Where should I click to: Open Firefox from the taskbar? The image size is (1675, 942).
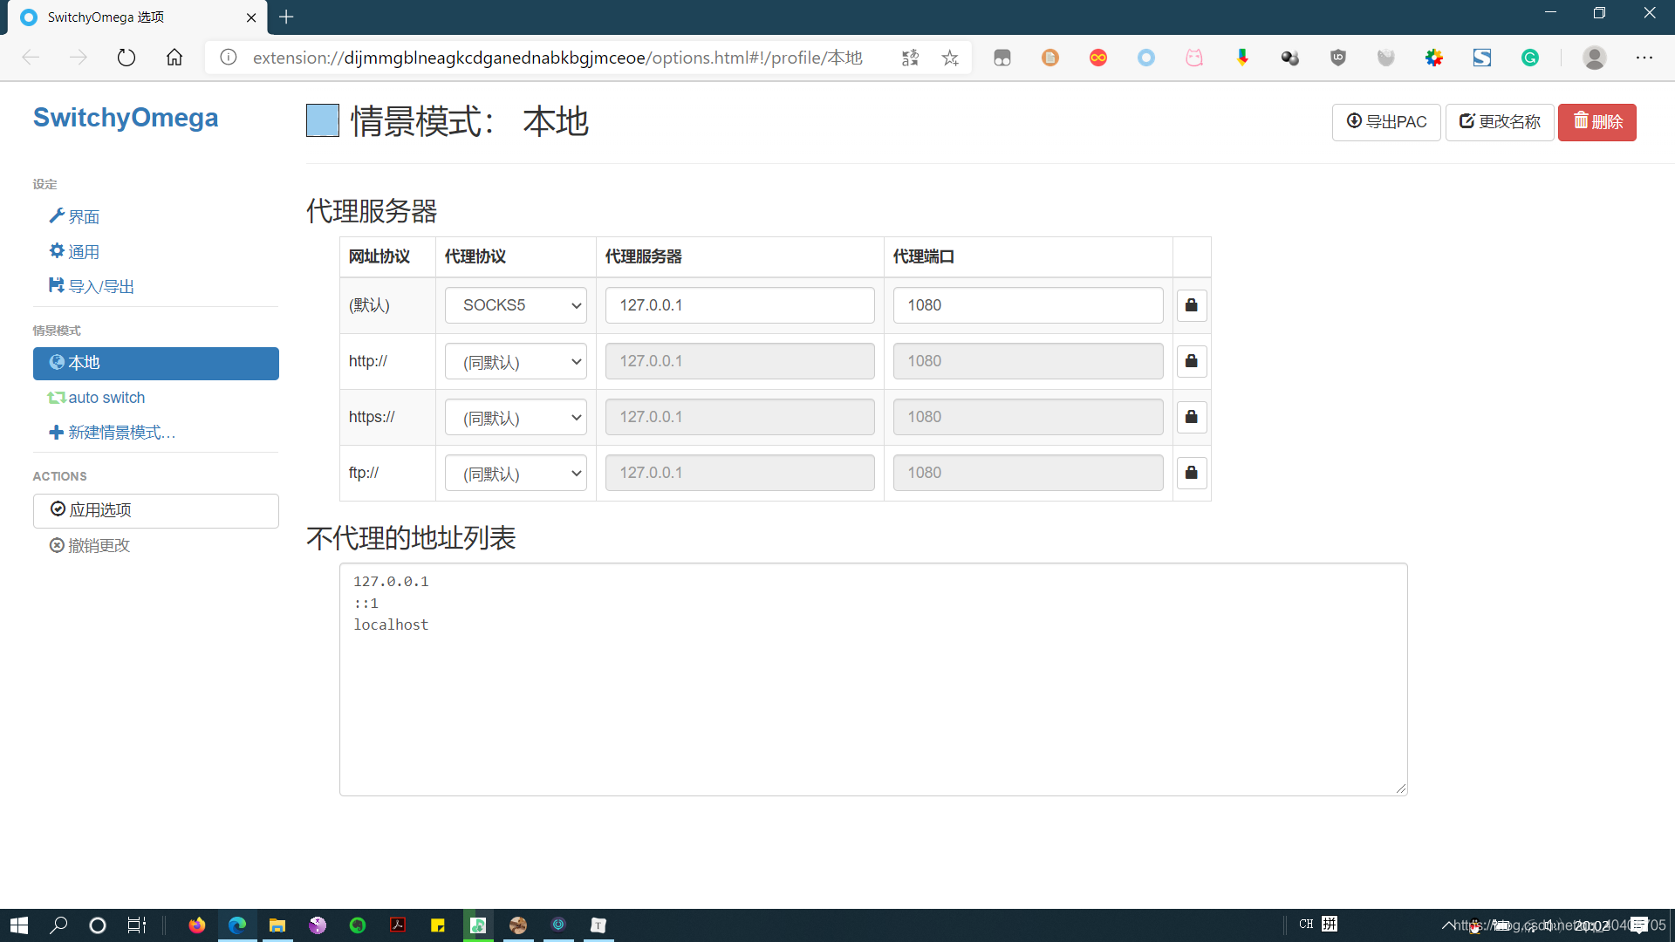(197, 925)
